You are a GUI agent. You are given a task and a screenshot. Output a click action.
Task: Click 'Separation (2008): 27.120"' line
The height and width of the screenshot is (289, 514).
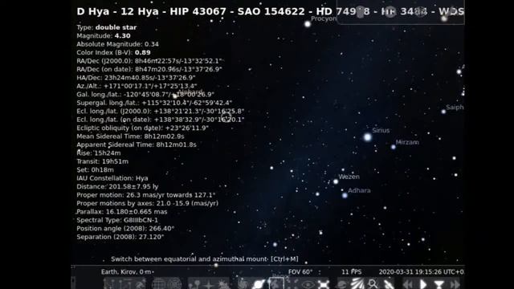pos(120,237)
